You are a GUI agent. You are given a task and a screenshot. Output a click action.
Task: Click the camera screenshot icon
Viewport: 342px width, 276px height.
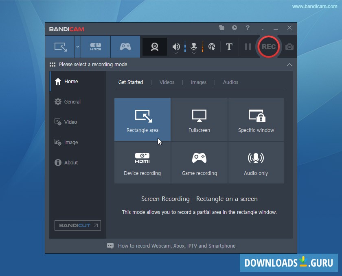[289, 47]
